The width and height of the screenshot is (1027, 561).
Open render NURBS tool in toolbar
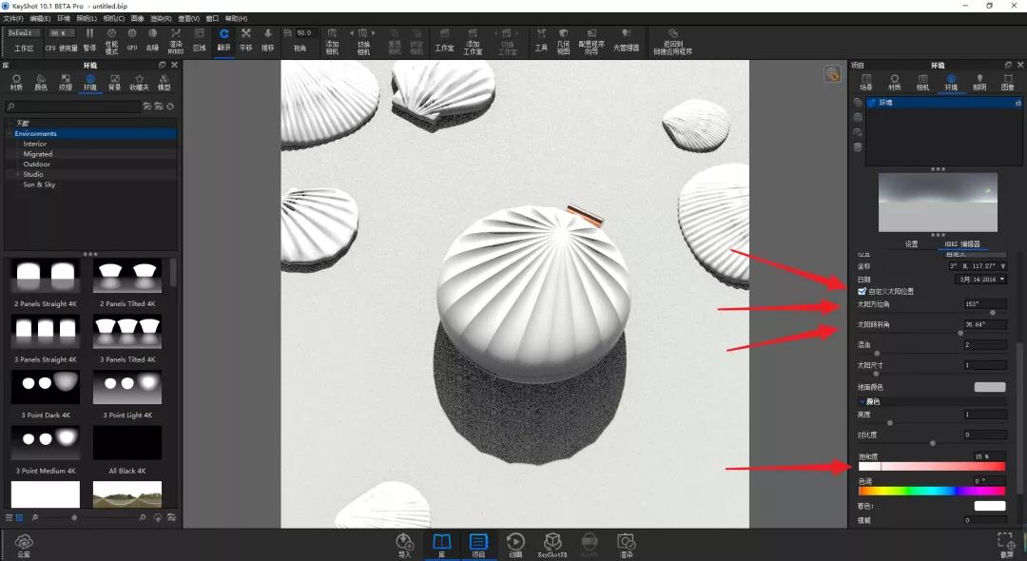176,40
